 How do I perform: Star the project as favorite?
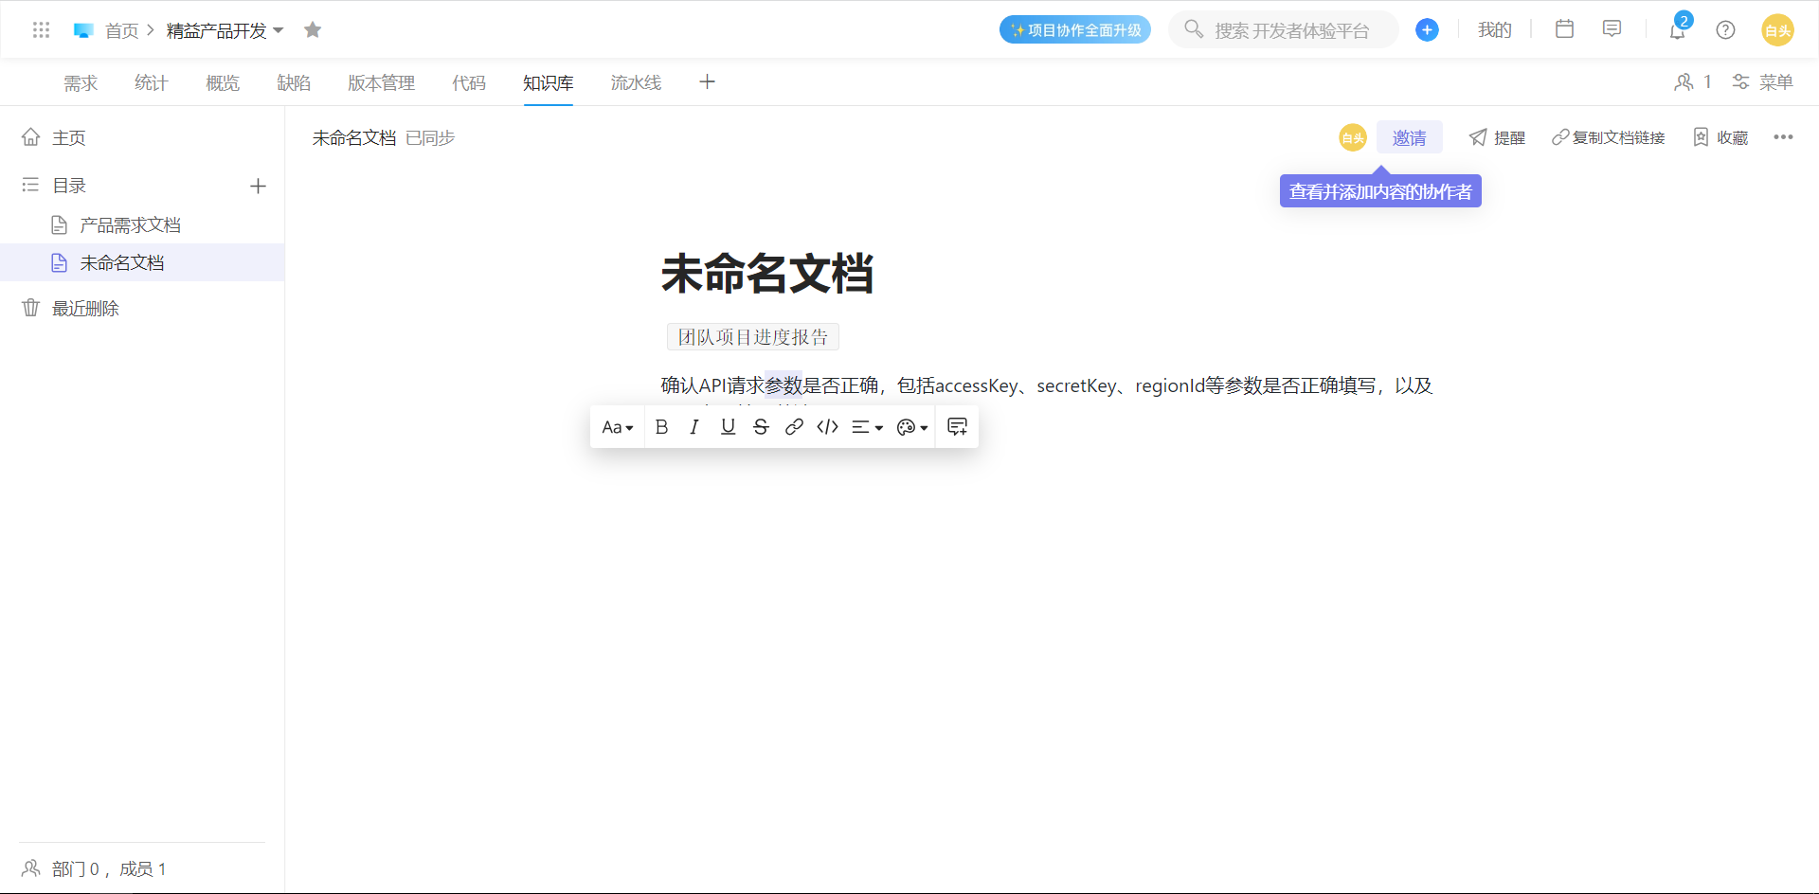click(313, 30)
